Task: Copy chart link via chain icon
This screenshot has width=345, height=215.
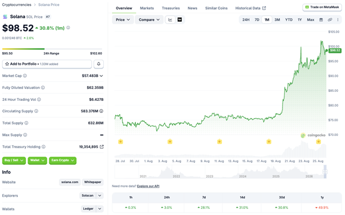Action: [x=330, y=20]
